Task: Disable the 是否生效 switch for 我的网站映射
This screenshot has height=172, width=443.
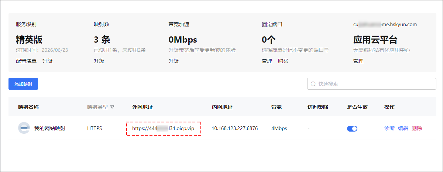Action: [x=352, y=129]
